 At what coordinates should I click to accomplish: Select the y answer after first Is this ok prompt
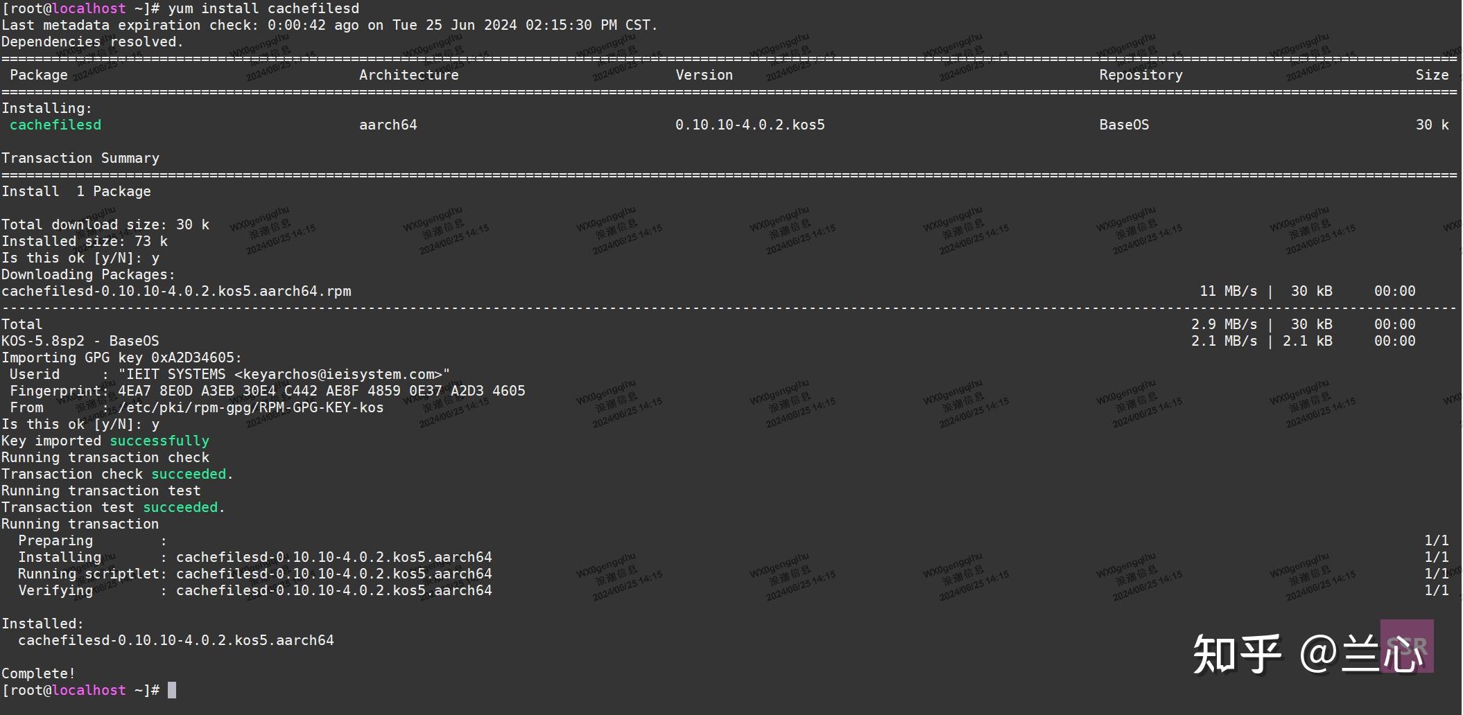click(x=157, y=258)
